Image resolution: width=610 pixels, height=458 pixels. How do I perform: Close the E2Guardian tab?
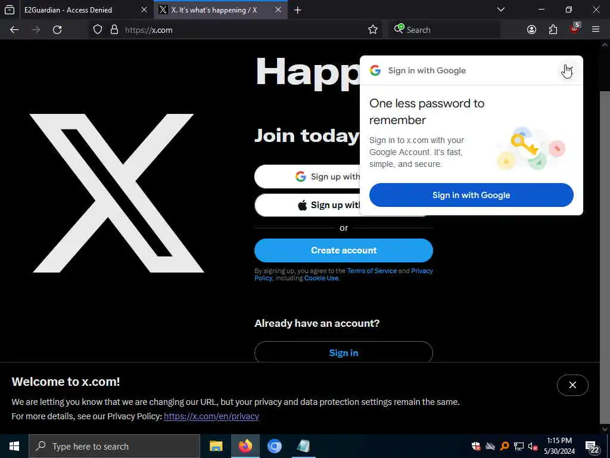coord(144,10)
